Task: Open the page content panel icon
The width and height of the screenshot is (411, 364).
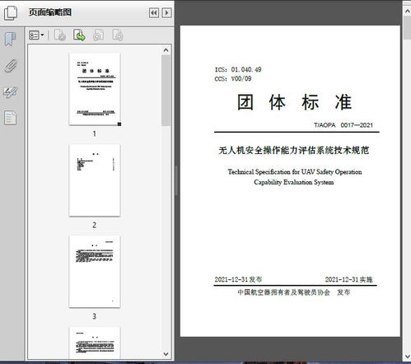Action: tap(11, 118)
